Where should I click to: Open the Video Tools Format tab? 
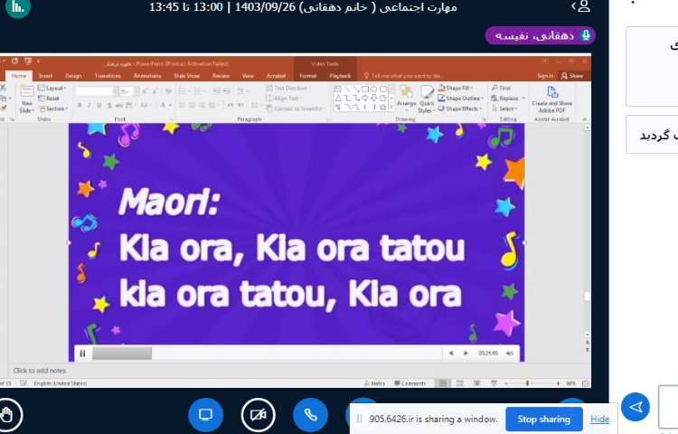point(308,76)
